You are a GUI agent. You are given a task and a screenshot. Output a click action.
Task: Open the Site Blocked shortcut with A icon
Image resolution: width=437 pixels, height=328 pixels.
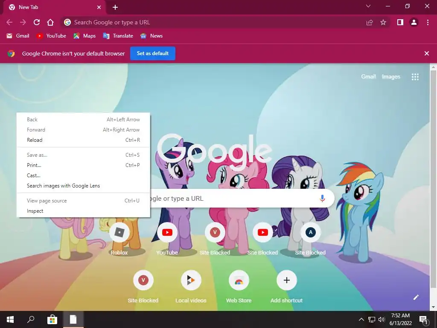311,239
